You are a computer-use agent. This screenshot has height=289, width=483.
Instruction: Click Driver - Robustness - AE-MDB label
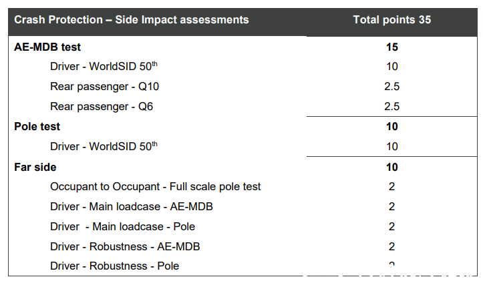125,246
